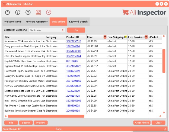Click the Clear Filters button
The width and height of the screenshot is (169, 132).
(x=142, y=122)
